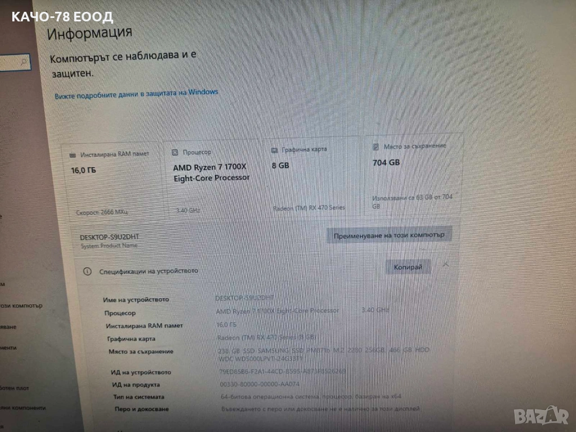Click the storage icon on the Място за съхранение card
This screenshot has height=432, width=576.
(x=376, y=147)
